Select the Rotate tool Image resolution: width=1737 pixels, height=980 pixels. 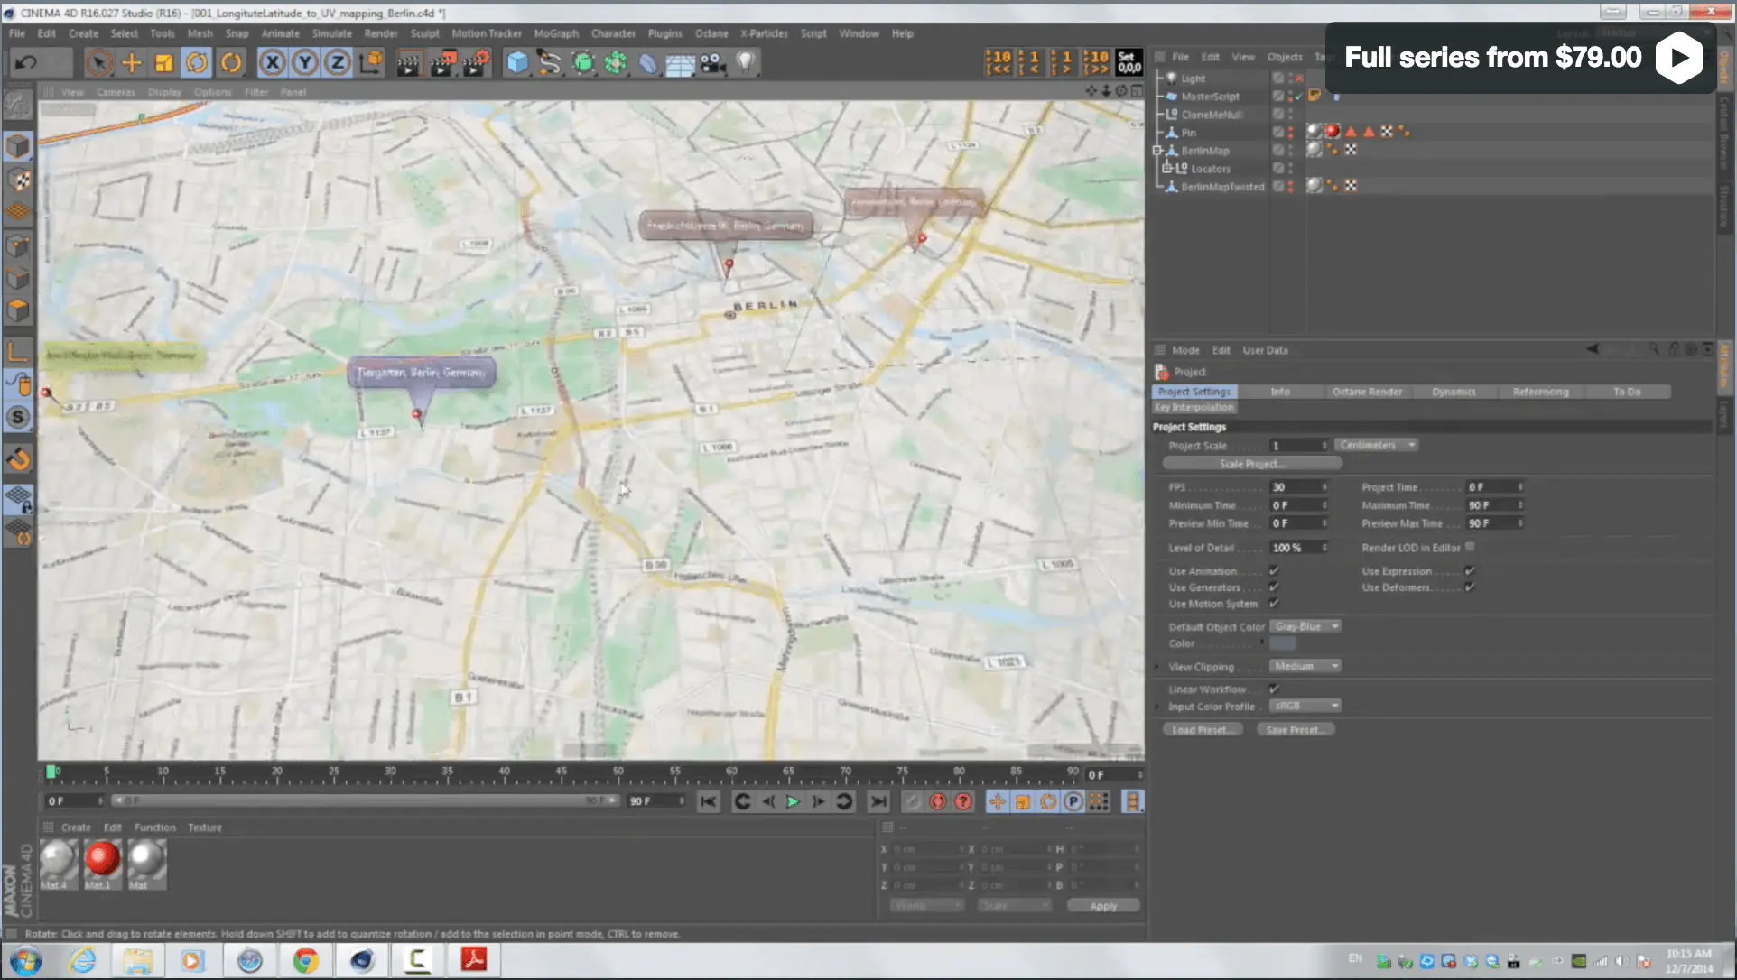196,62
